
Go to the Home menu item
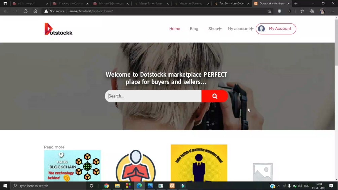[175, 29]
